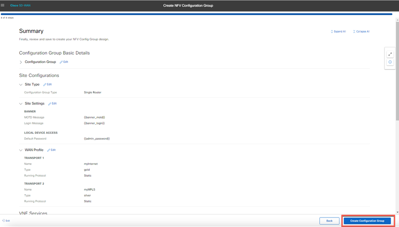Select the silver type value
399x227 pixels.
click(87, 195)
